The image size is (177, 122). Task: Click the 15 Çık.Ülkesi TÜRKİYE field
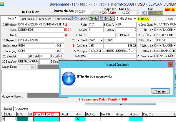pyautogui.click(x=165, y=40)
